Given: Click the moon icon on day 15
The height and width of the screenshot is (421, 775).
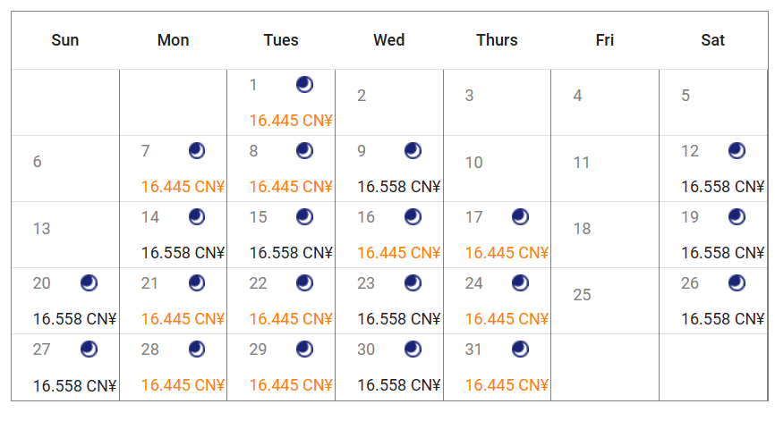Looking at the screenshot, I should [x=305, y=217].
